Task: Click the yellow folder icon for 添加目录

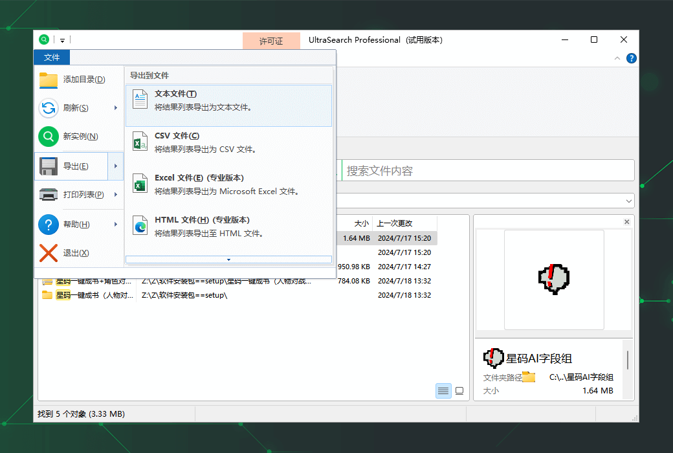Action: tap(48, 80)
